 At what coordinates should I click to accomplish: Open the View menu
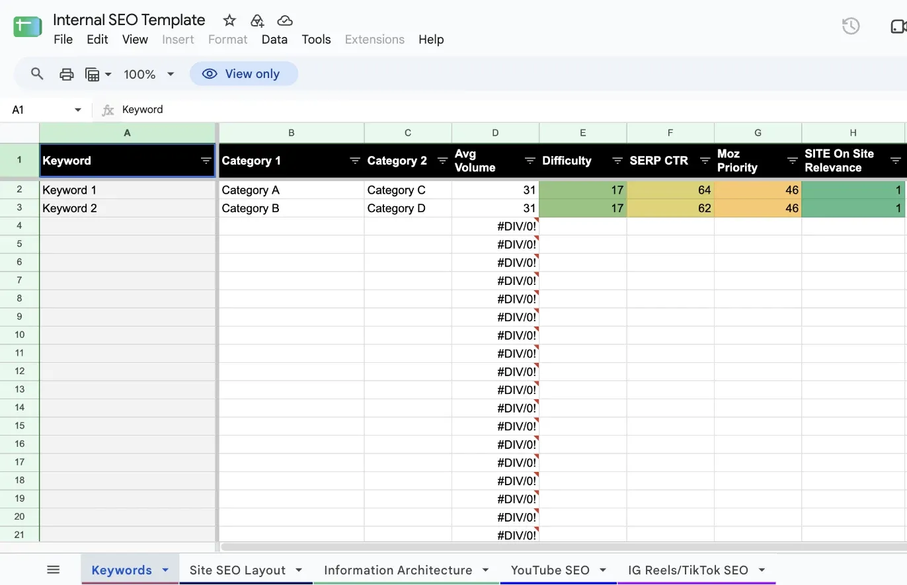point(135,40)
